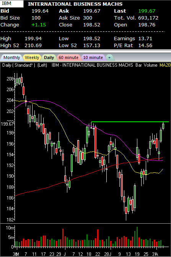
Task: Click the IBM ticker symbol field
Action: pos(12,3)
